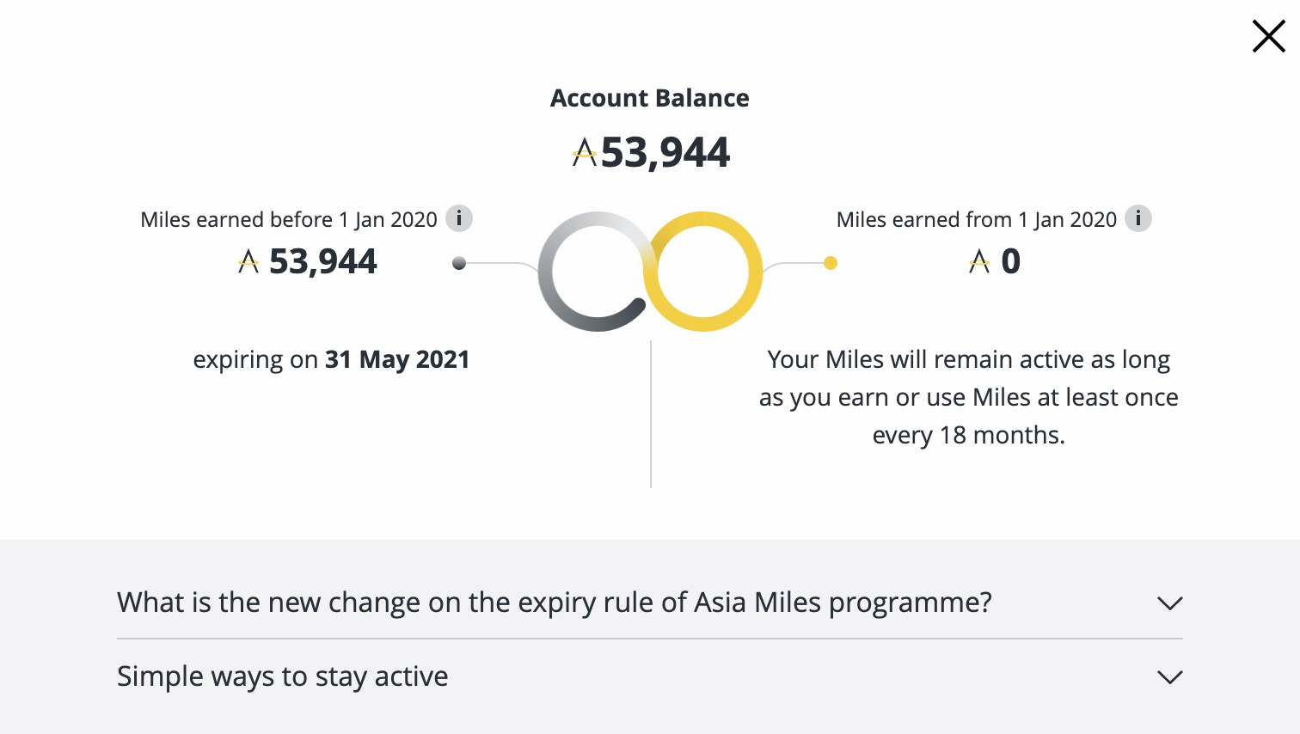
Task: Expand the stay active section chevron
Action: pyautogui.click(x=1169, y=677)
